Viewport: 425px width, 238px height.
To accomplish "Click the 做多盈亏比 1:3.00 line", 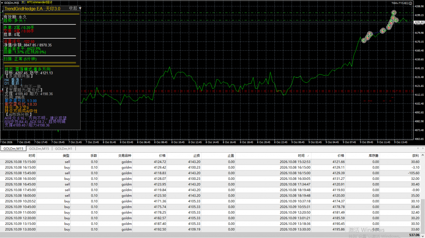I will click(21, 101).
